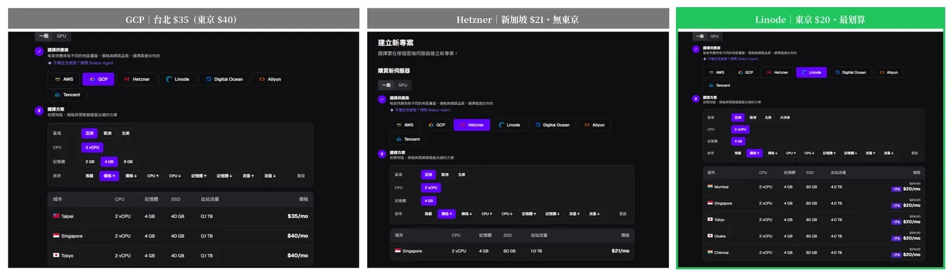Select GCP provider in right Linode panel
952x276 pixels.
tap(746, 73)
